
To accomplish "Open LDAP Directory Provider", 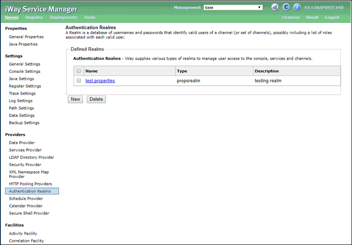I will pyautogui.click(x=31, y=157).
